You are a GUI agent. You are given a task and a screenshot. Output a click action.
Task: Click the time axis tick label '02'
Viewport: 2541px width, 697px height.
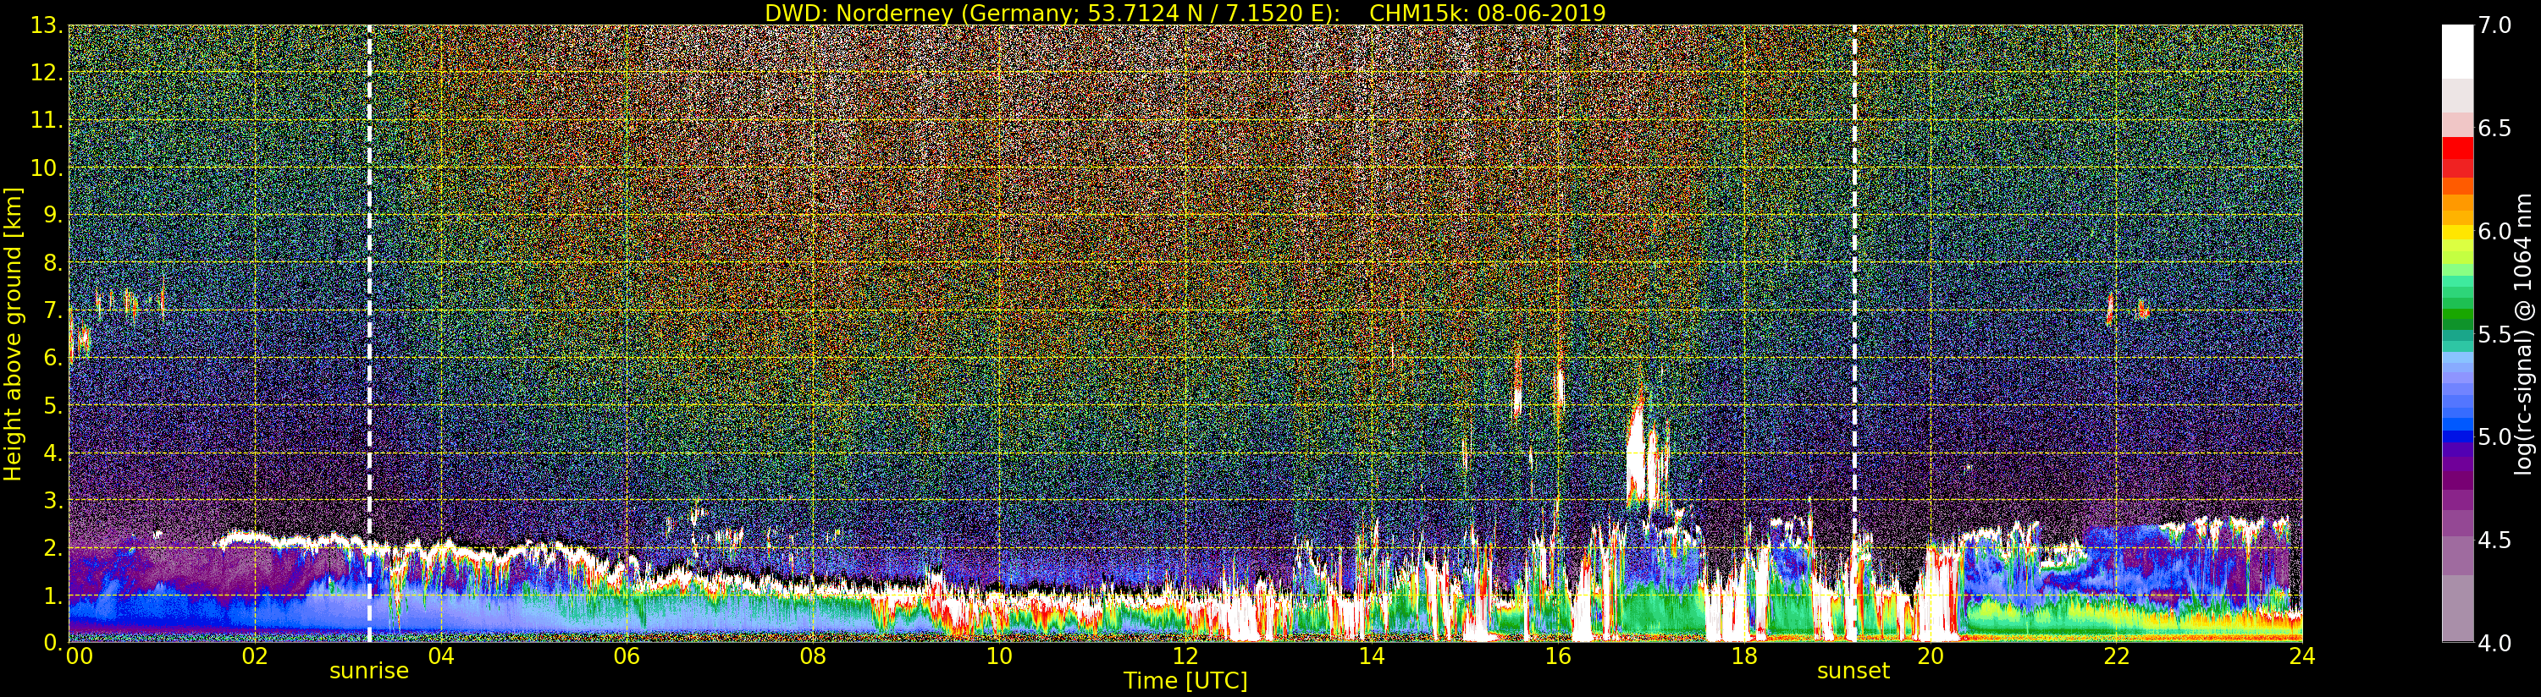[255, 656]
